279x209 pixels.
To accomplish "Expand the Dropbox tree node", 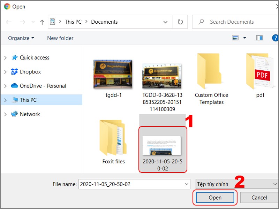I will click(x=5, y=72).
